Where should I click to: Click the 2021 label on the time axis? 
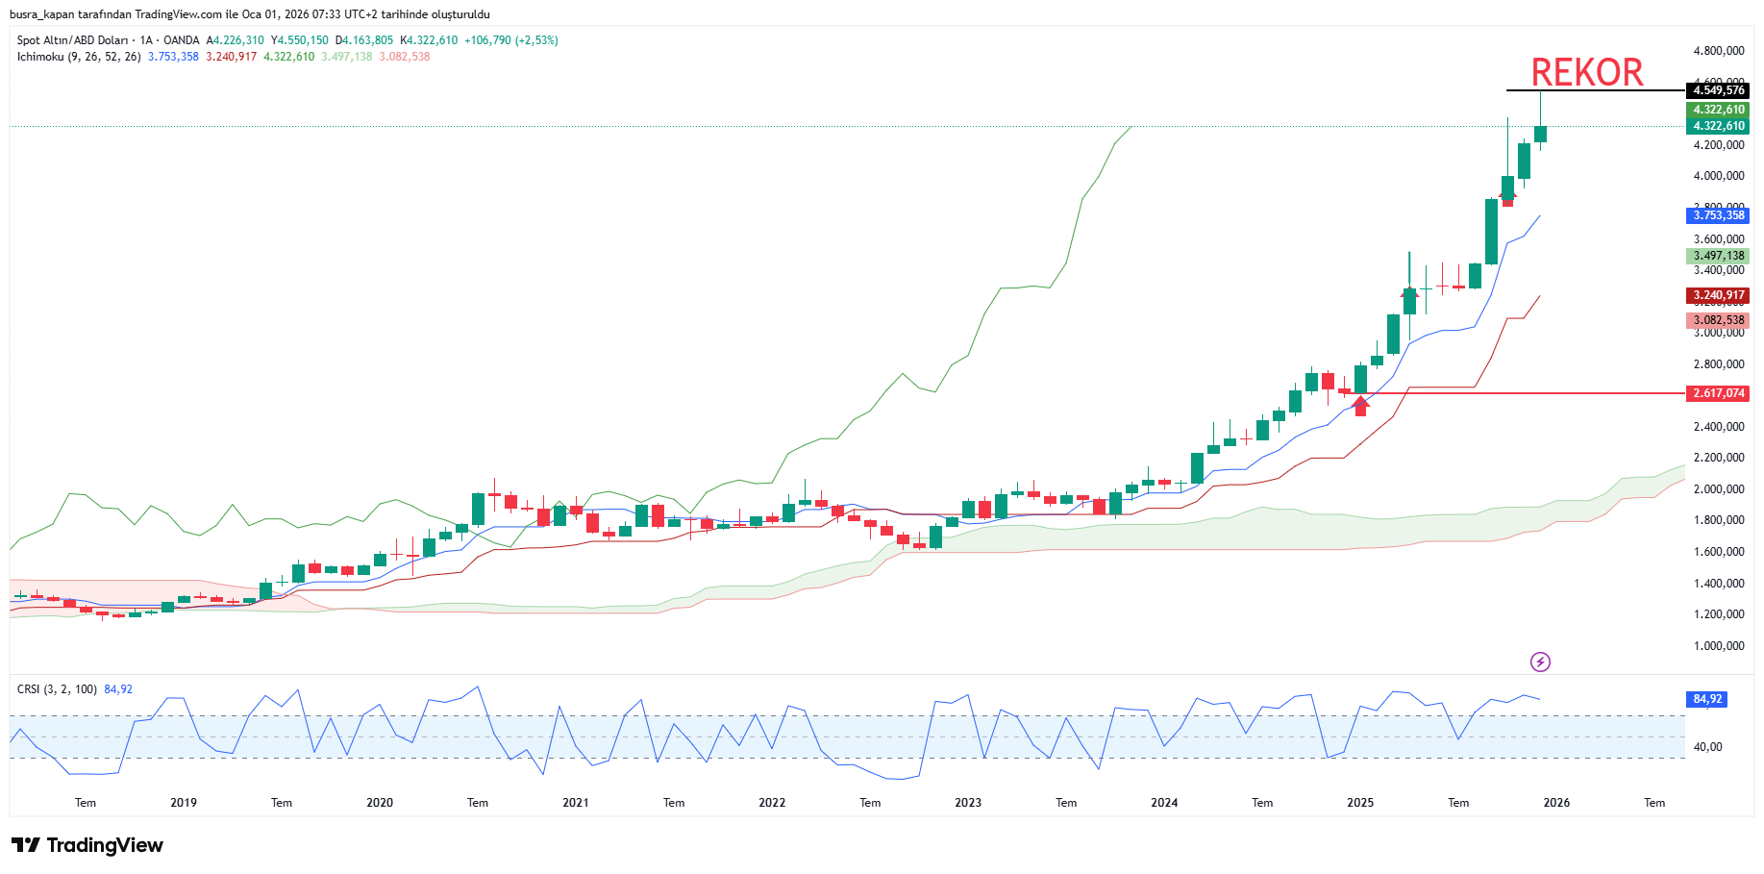coord(576,803)
